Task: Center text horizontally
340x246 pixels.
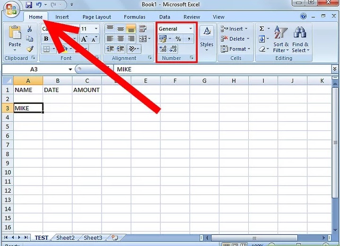Action: coord(120,39)
